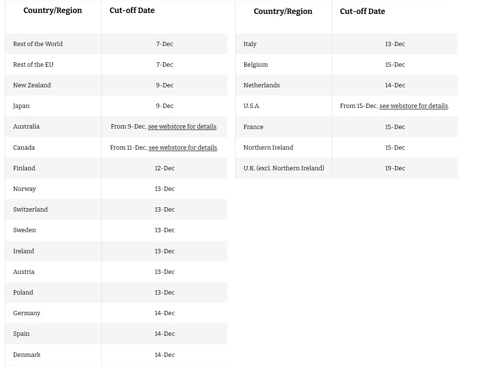The width and height of the screenshot is (480, 366).
Task: Click the left 'Cut-off Date' header
Action: pos(132,11)
